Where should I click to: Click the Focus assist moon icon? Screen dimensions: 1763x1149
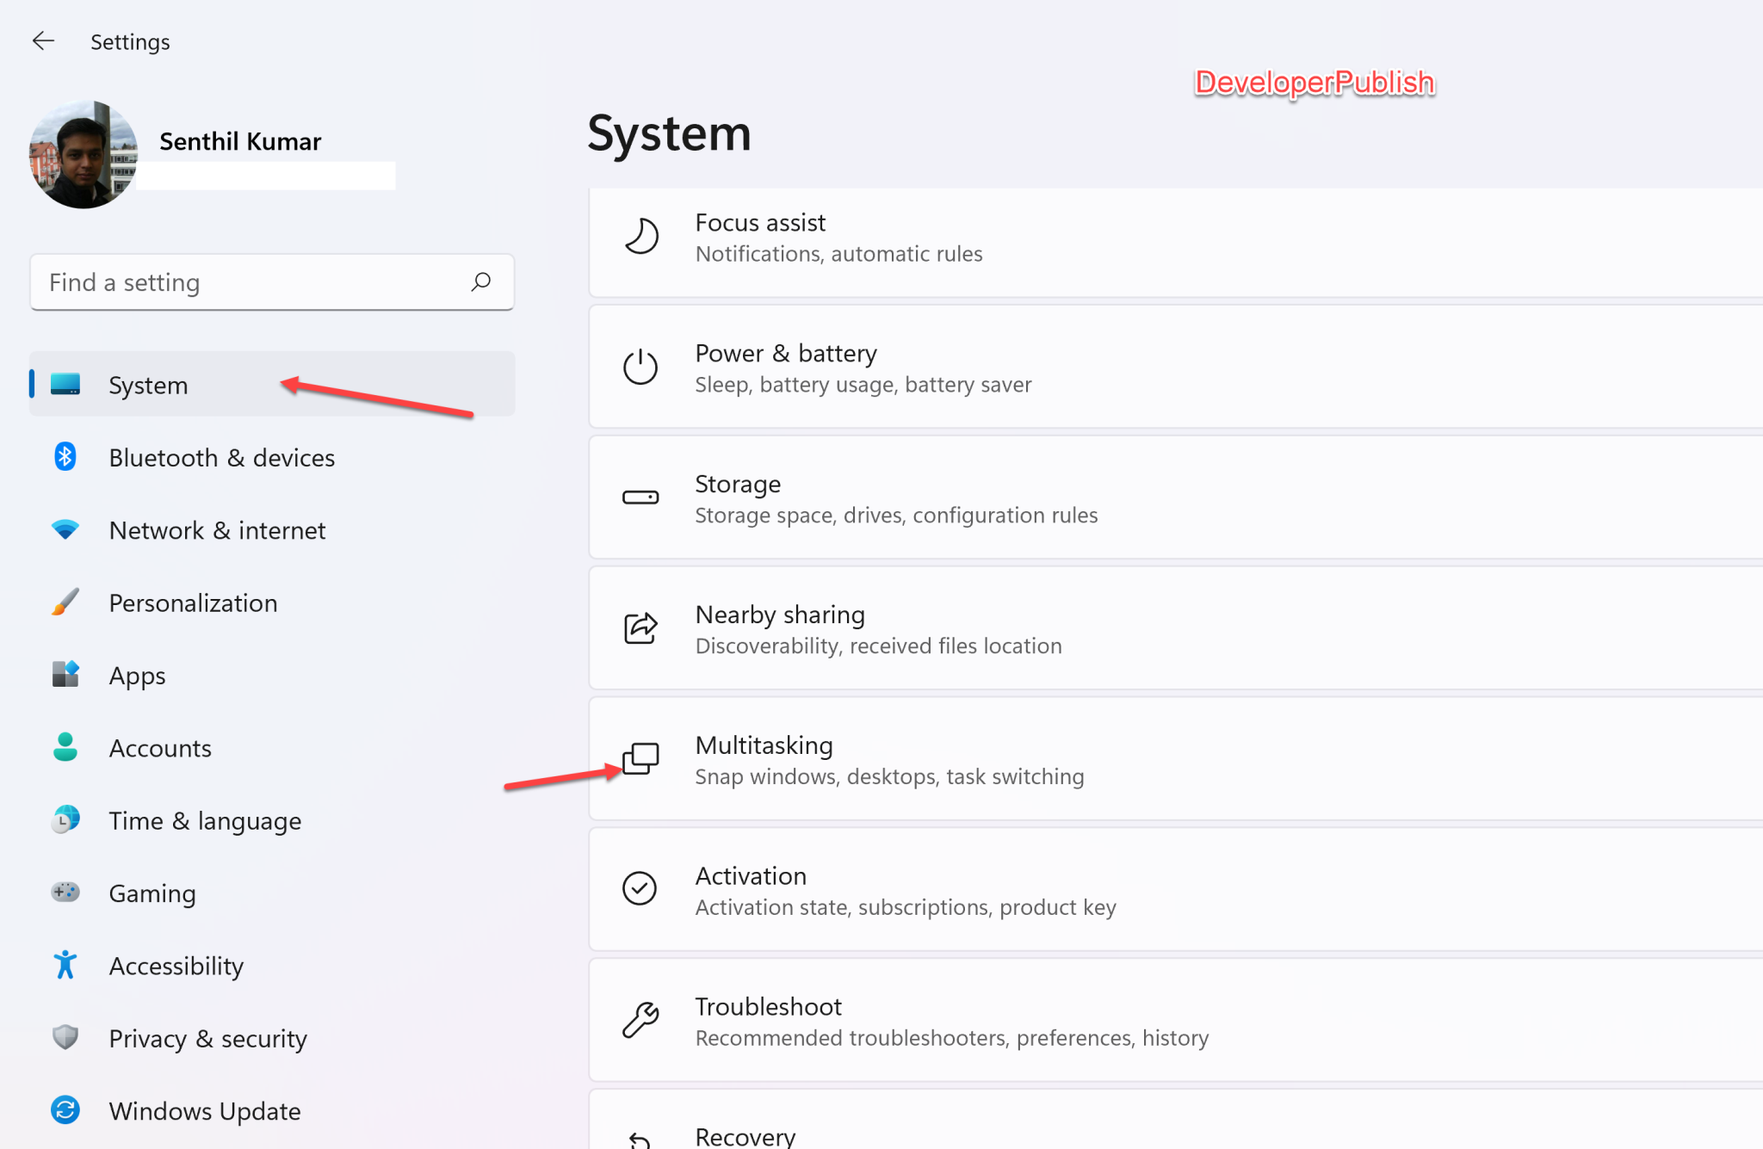click(x=640, y=235)
